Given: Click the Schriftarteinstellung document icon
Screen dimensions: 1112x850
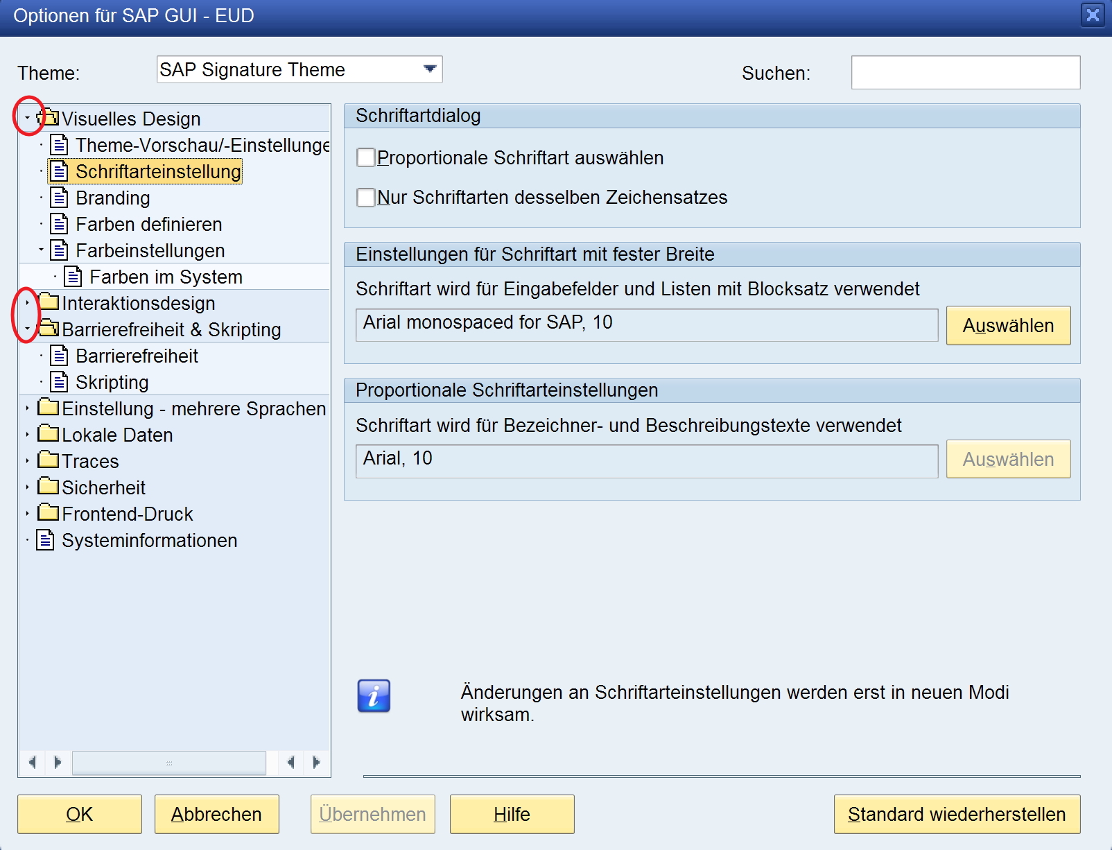Looking at the screenshot, I should pyautogui.click(x=58, y=171).
